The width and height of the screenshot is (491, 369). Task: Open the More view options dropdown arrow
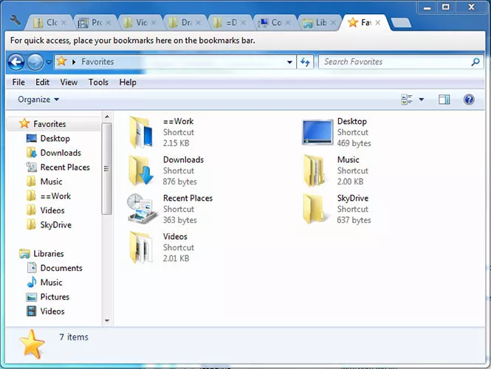422,100
